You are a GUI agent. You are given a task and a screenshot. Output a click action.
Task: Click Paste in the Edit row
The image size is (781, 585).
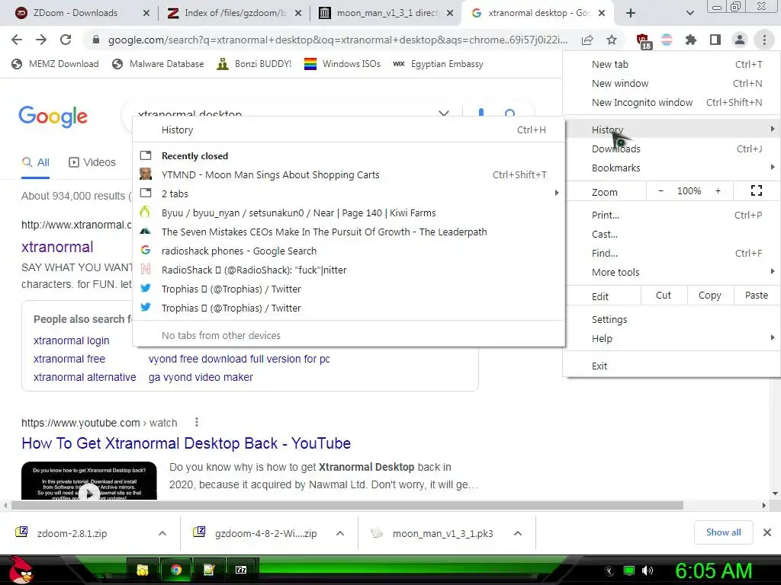[x=756, y=295]
